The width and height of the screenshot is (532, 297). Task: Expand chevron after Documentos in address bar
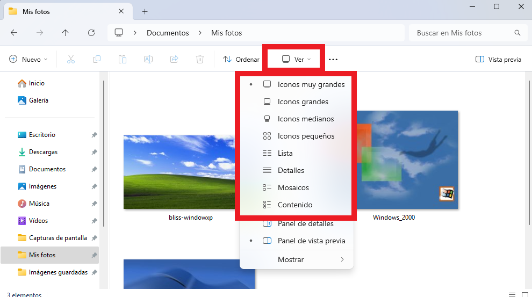[200, 33]
